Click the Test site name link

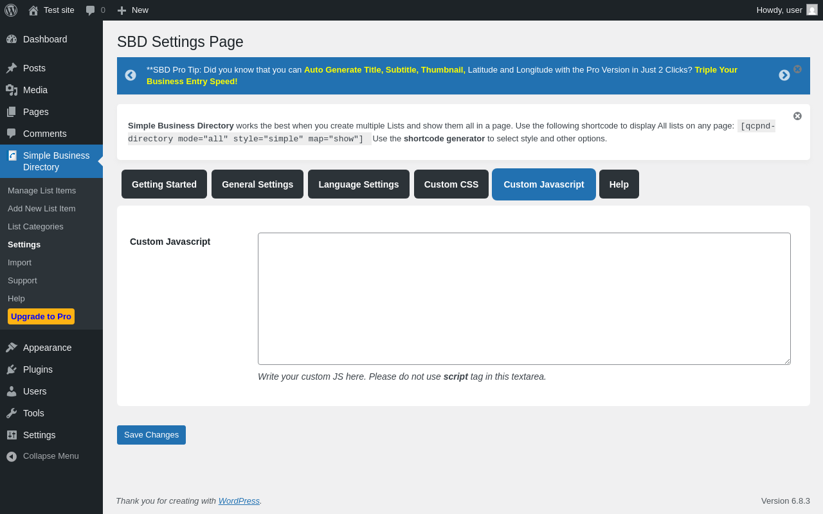pos(59,10)
